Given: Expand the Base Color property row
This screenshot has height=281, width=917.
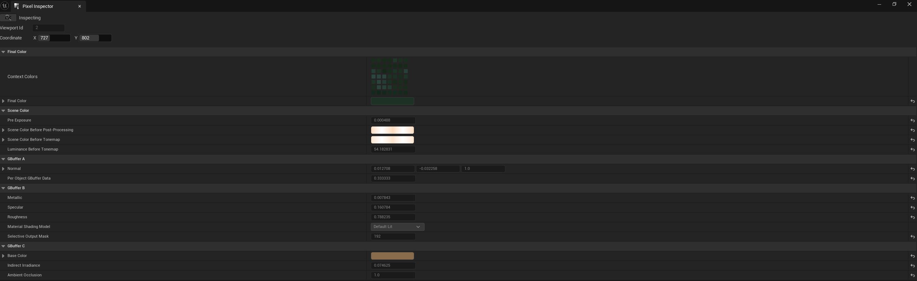Looking at the screenshot, I should [3, 256].
